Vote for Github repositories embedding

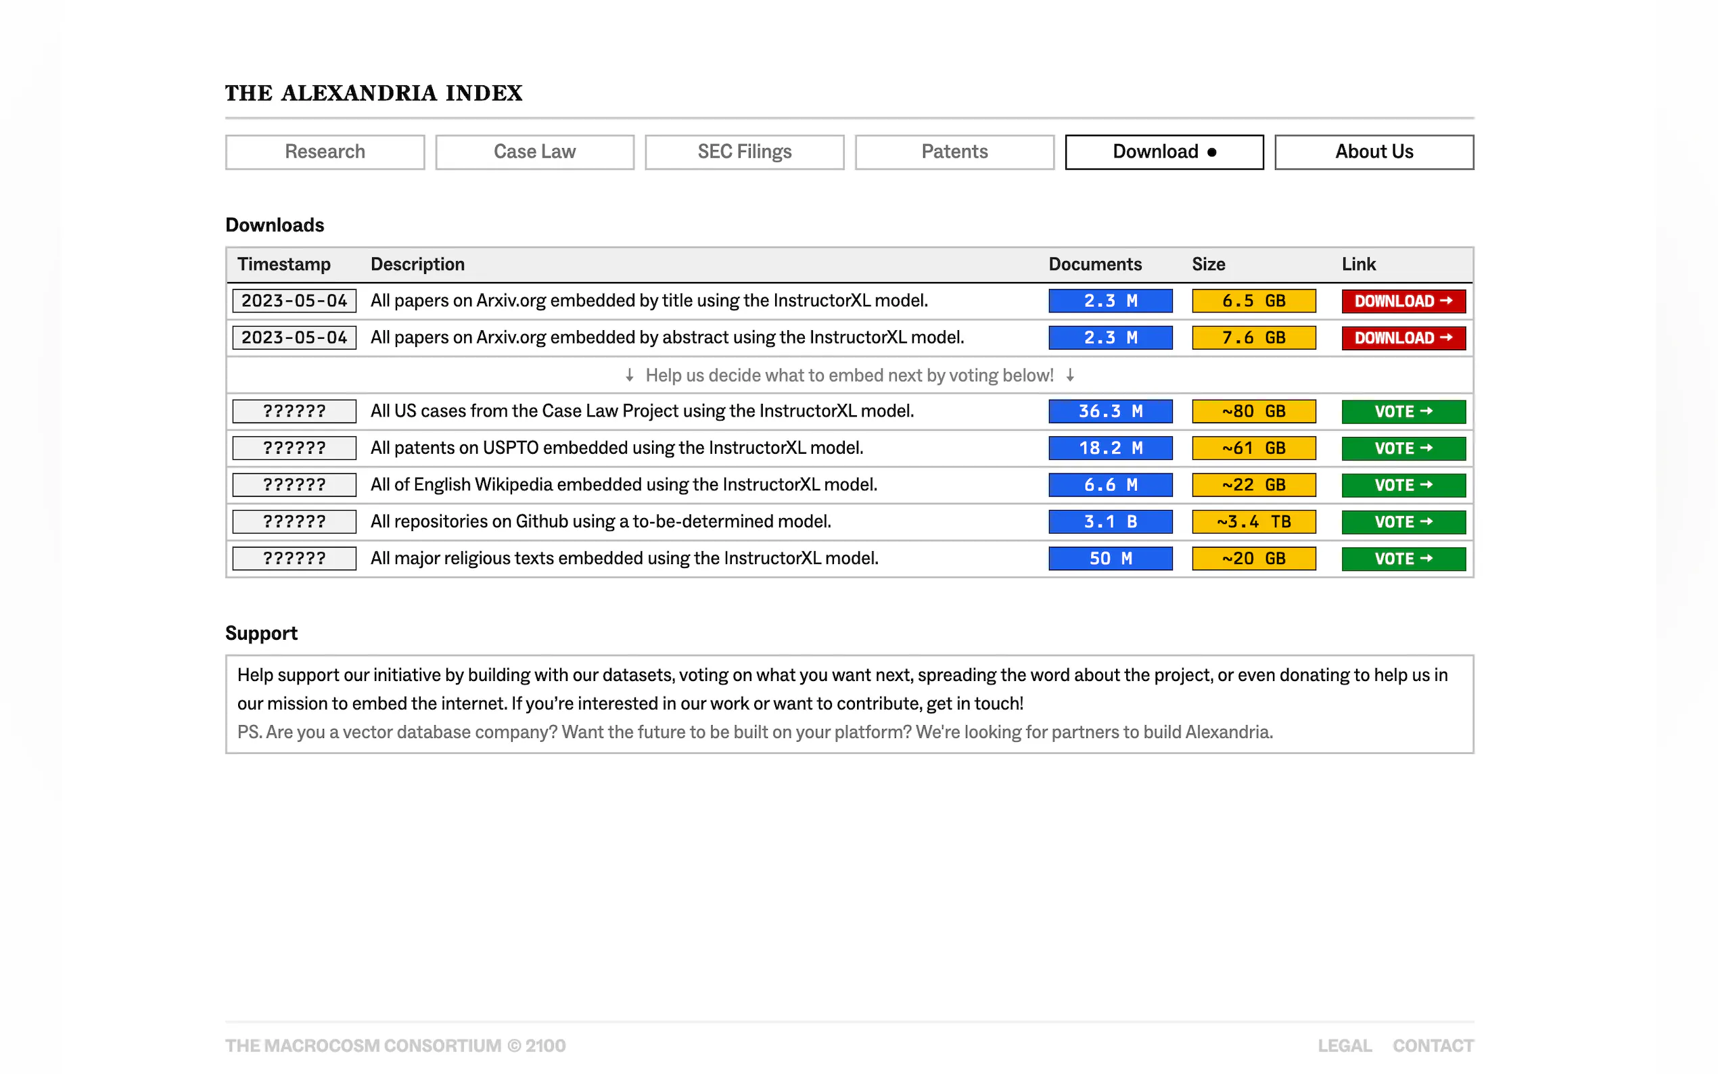tap(1403, 522)
